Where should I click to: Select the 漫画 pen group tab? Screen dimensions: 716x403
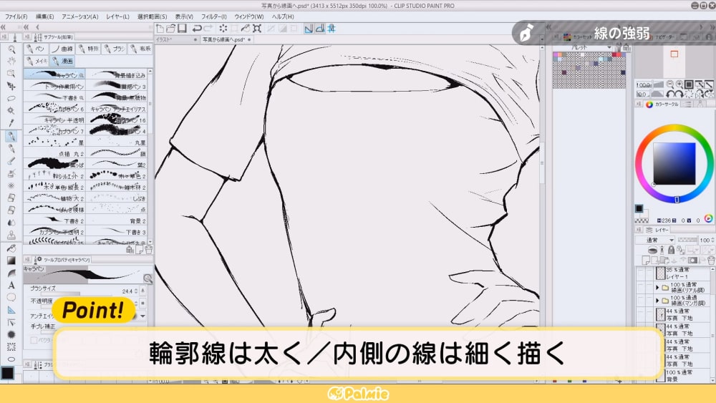62,62
